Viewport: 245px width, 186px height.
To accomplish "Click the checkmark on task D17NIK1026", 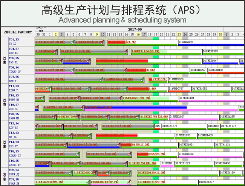I will pyautogui.click(x=88, y=89).
